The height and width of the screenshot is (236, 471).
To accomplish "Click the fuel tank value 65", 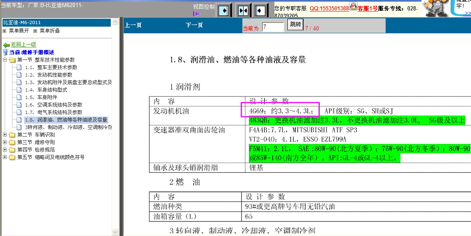I will click(x=249, y=216).
